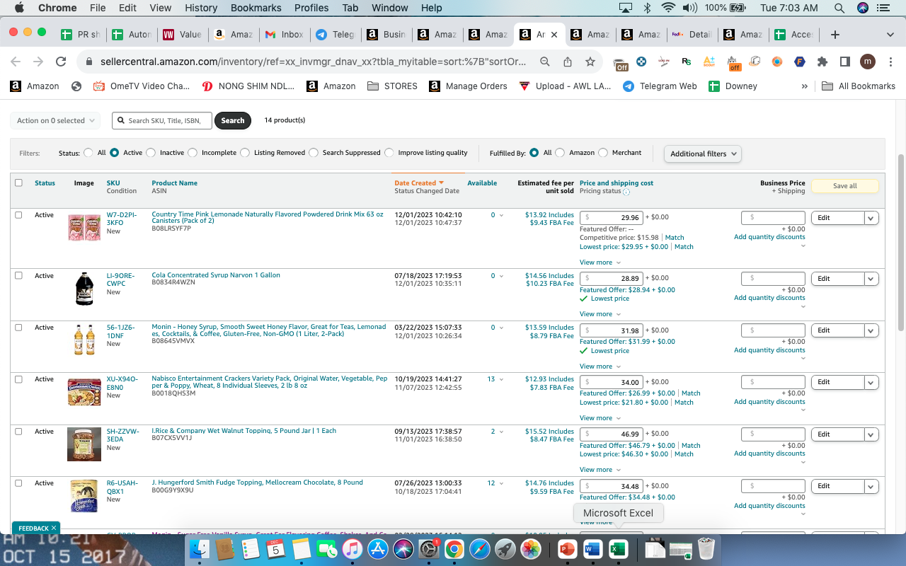Open the Chrome three-dot menu
Screen dimensions: 906x566
(890, 62)
